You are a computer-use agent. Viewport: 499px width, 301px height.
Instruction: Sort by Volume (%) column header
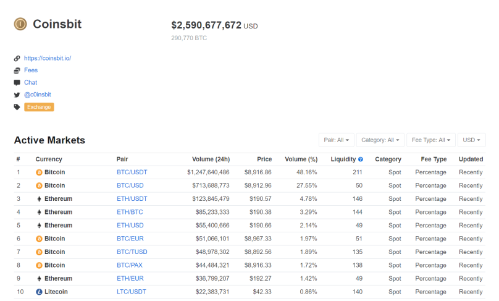(x=301, y=159)
